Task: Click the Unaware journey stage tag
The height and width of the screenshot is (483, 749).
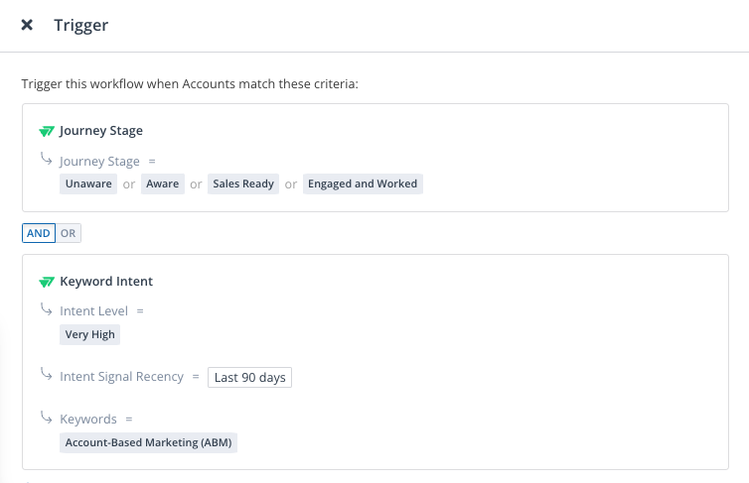Action: click(88, 184)
